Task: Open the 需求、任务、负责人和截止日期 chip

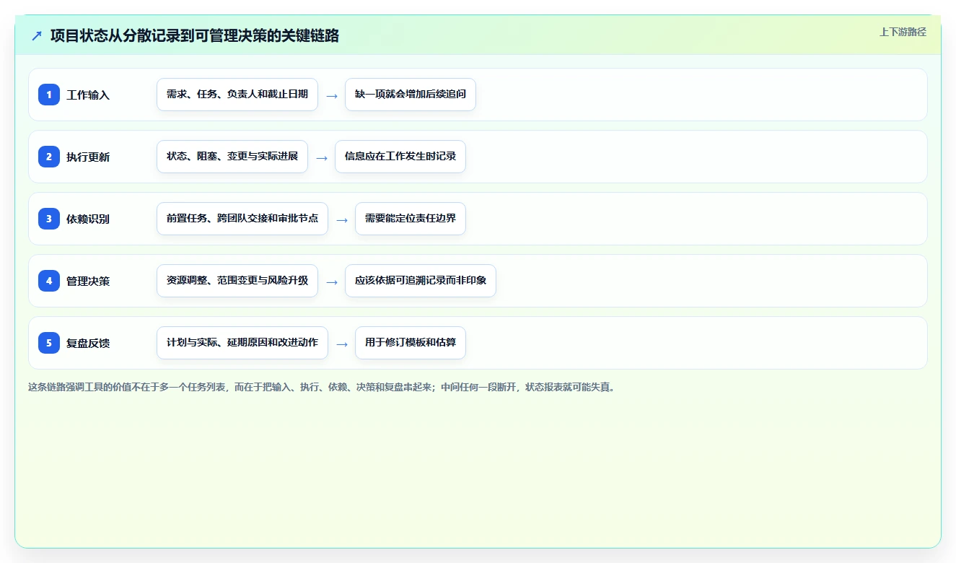Action: (x=237, y=95)
